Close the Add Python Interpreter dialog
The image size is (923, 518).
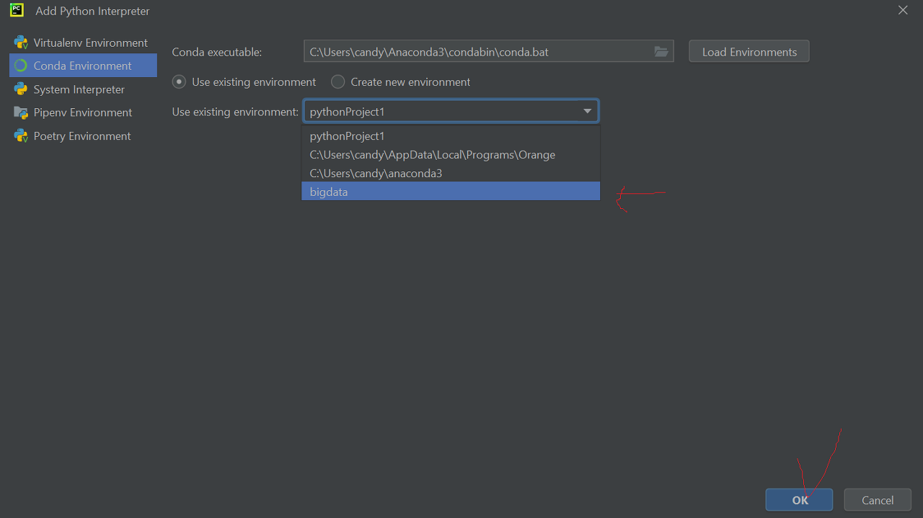pos(903,10)
